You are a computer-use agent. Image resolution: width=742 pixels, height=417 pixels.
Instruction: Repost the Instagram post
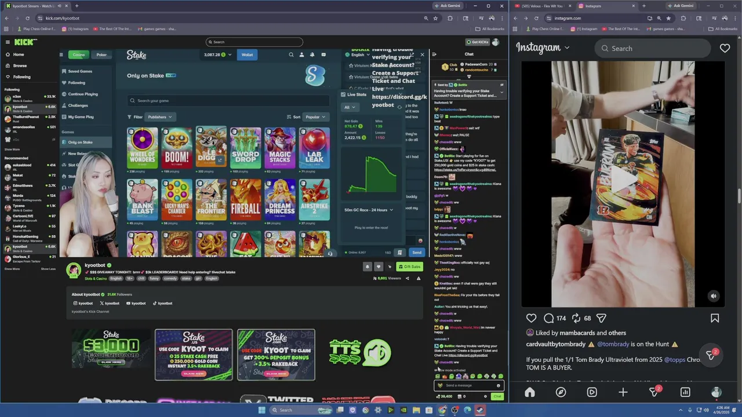[x=576, y=318]
